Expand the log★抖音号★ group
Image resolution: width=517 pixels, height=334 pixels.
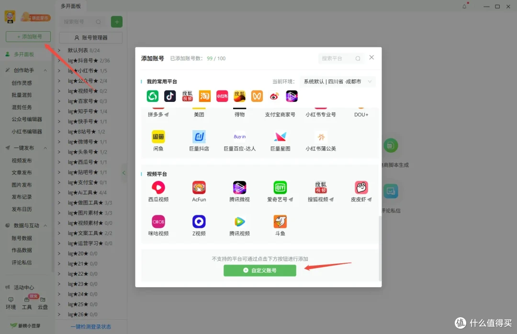tap(59, 60)
